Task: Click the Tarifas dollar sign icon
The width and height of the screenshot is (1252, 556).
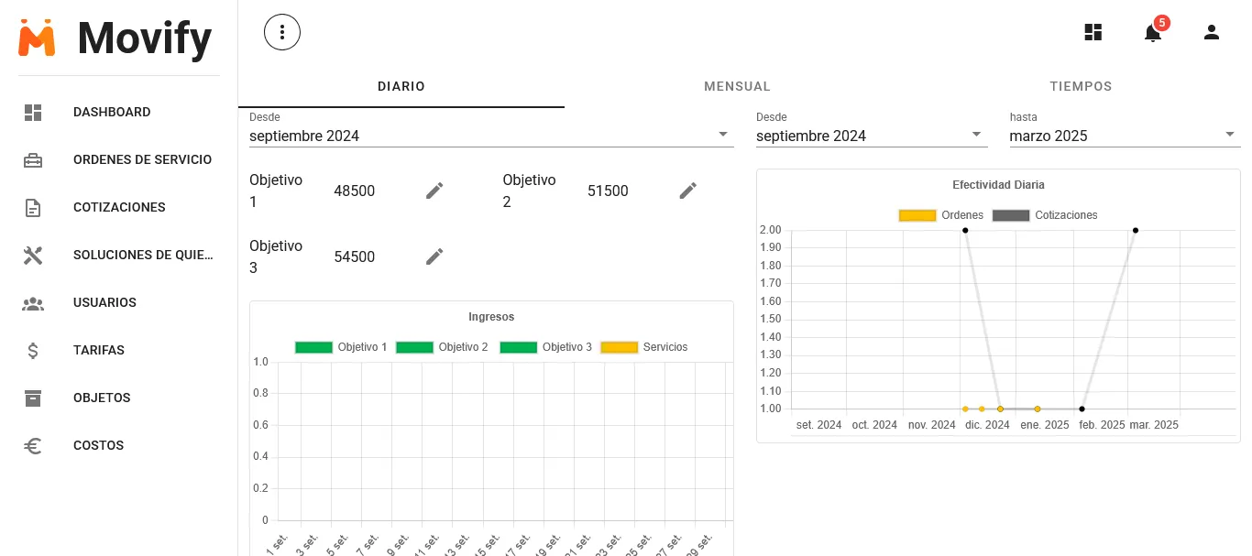Action: pos(33,351)
